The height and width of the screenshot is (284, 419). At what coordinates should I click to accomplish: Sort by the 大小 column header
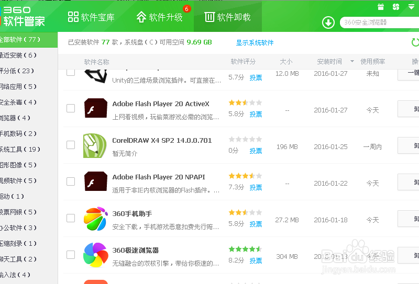coord(286,62)
